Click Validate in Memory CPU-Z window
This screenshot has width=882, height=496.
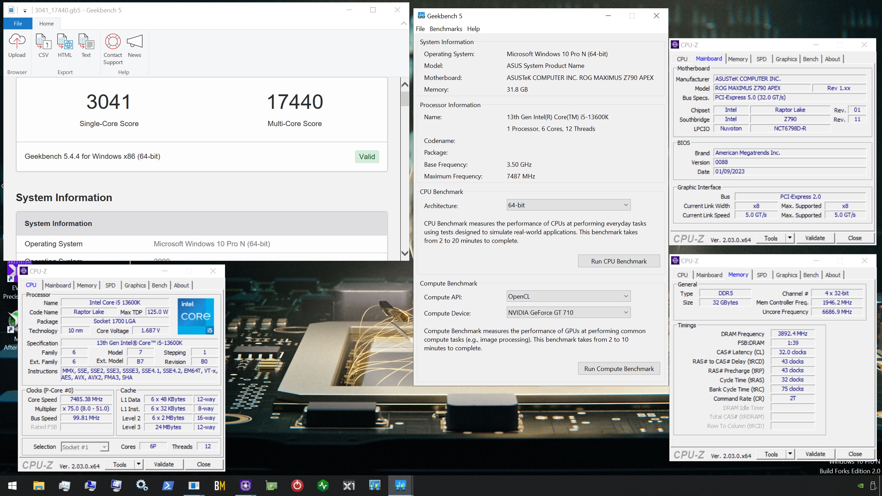tap(815, 454)
